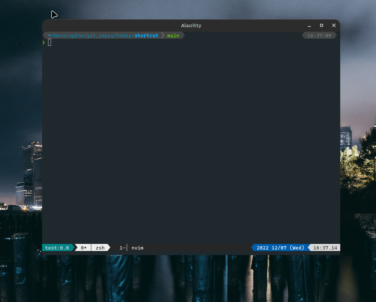The image size is (376, 302).
Task: Click the minimize window control
Action: [x=309, y=25]
